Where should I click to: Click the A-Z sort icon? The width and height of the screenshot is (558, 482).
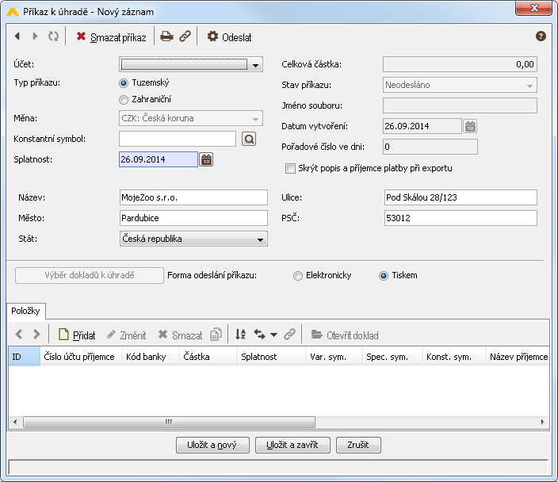click(241, 335)
